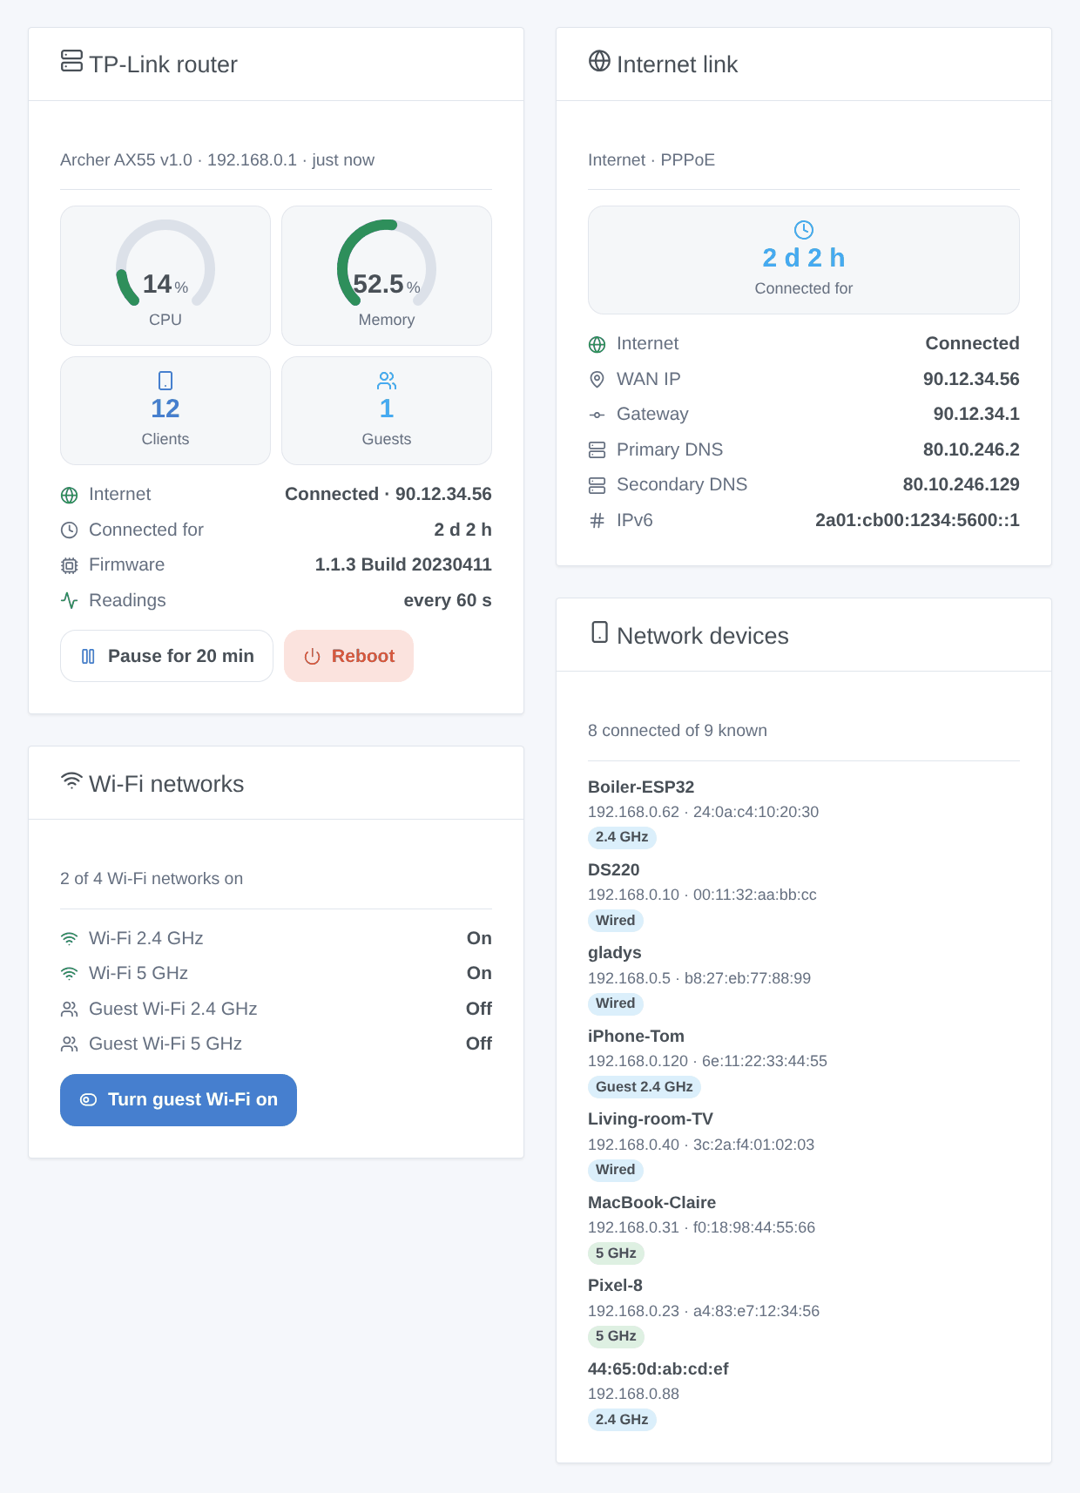
Task: Click the hash icon beside IPv6
Action: click(597, 521)
